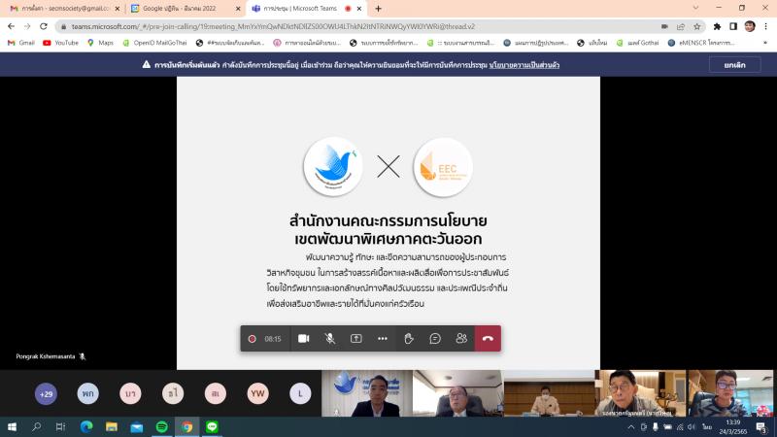Screen dimensions: 777x437
Task: Select participant avatar L
Action: 300,394
